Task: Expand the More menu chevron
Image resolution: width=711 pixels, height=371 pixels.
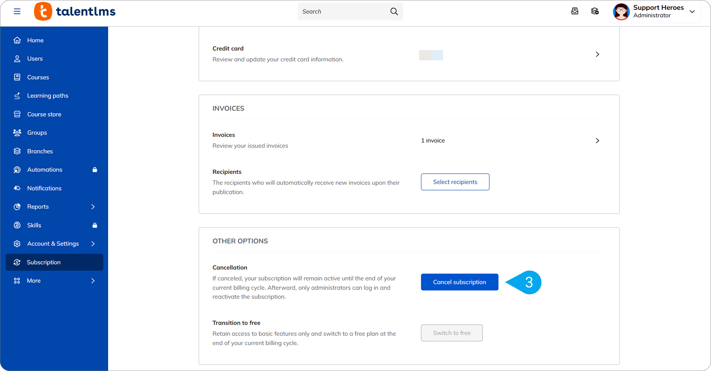Action: pyautogui.click(x=93, y=281)
